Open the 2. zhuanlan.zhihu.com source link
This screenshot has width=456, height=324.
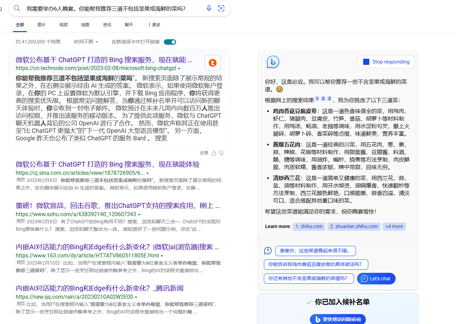[x=354, y=226]
